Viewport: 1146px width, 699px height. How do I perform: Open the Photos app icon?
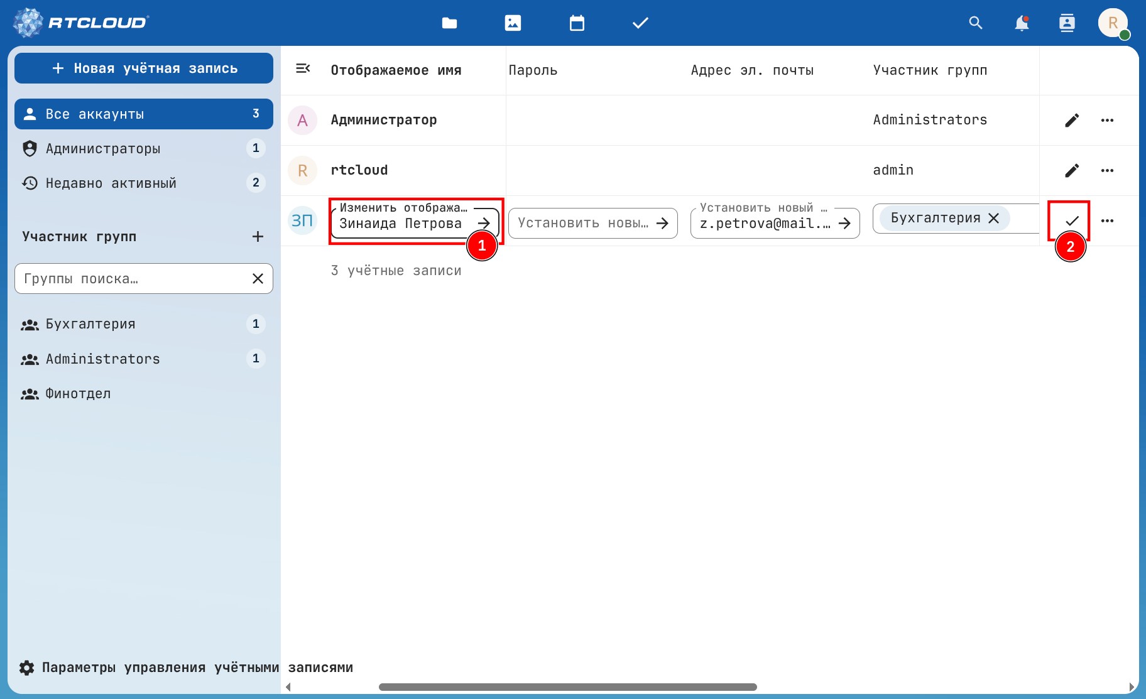[513, 23]
